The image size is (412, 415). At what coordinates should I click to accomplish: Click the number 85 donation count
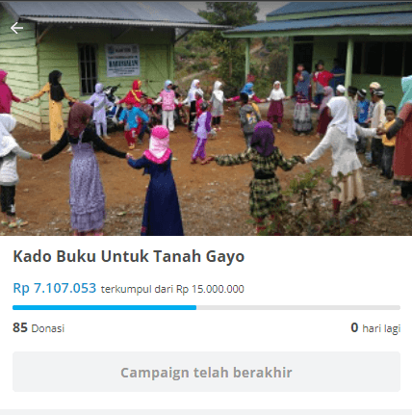click(20, 327)
